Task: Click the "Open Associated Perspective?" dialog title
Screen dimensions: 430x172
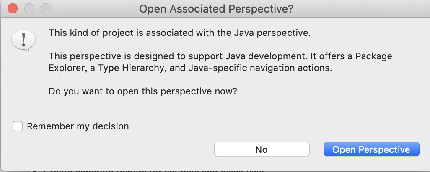Action: (215, 9)
